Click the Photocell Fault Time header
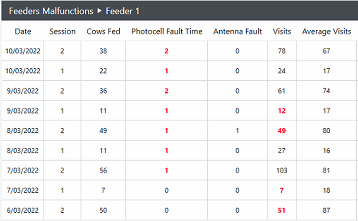Screen dimensions: 358x221 (166, 31)
